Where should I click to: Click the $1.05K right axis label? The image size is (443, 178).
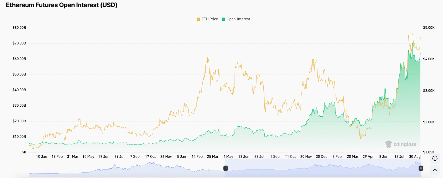pyautogui.click(x=429, y=152)
